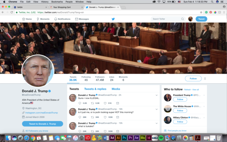The image size is (227, 142).
Task: Open the Moments 6 list
Action: coord(123,79)
